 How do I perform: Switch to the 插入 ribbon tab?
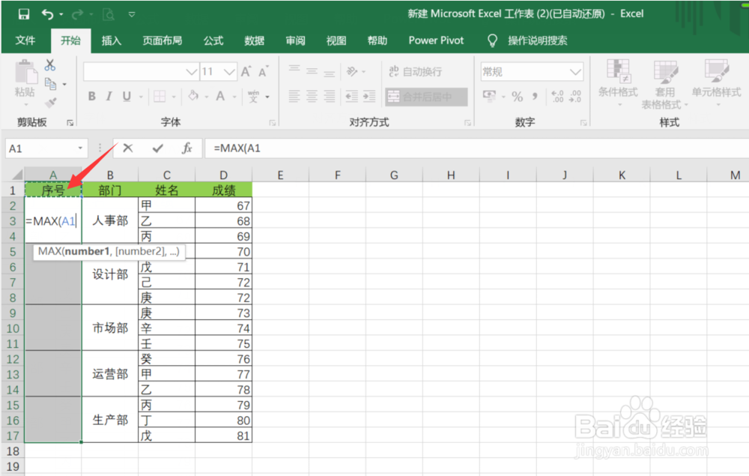coord(111,40)
